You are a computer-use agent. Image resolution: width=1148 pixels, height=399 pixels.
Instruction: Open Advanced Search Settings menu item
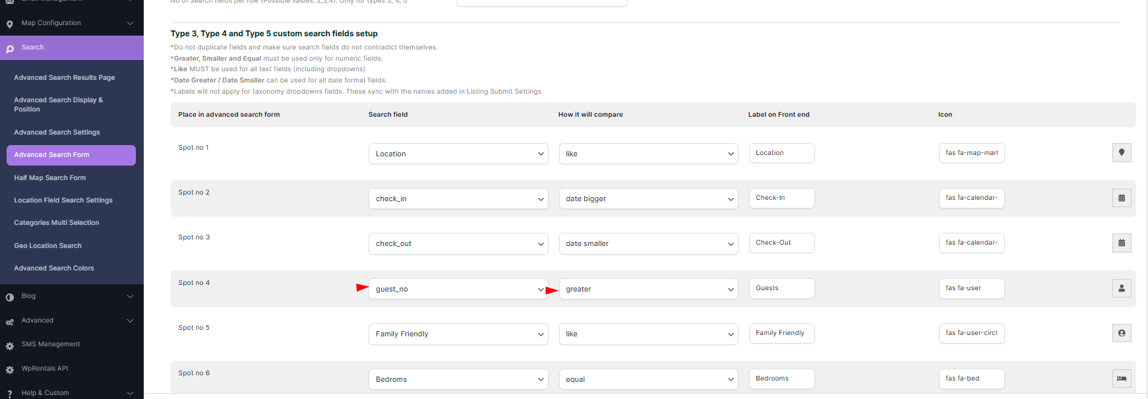(57, 133)
